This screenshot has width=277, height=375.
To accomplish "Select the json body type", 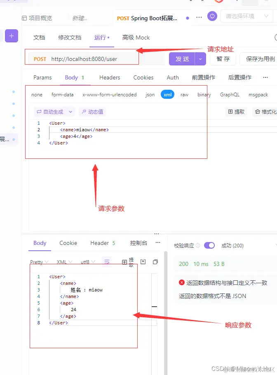I will [150, 95].
